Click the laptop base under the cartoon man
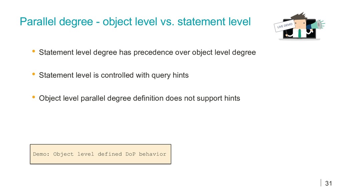This screenshot has width=342, height=192. tap(300, 39)
